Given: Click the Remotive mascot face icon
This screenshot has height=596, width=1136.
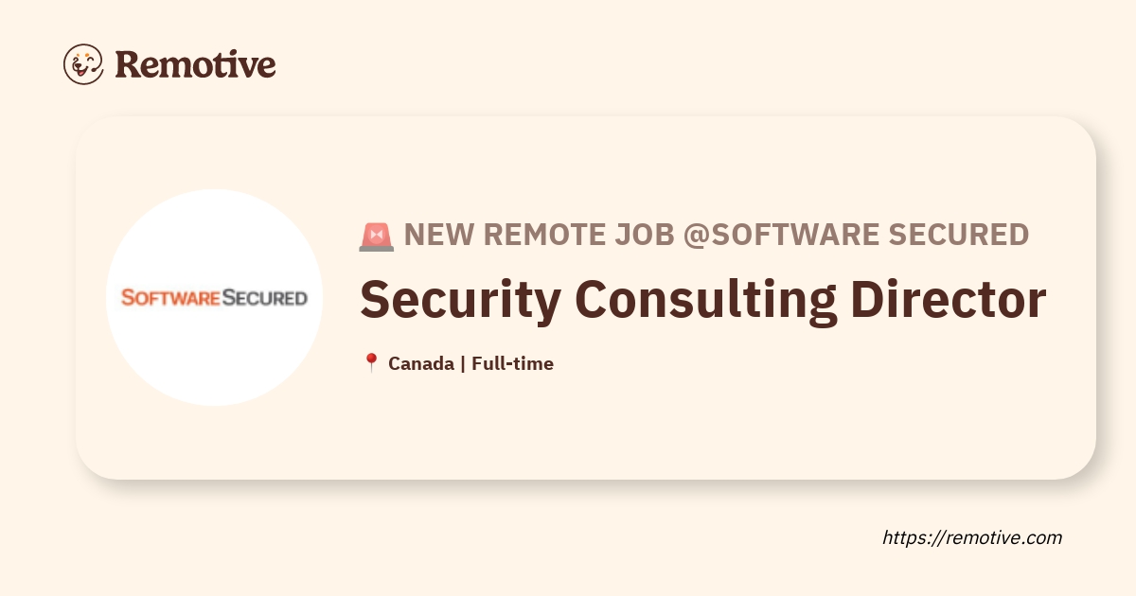Looking at the screenshot, I should click(x=83, y=64).
